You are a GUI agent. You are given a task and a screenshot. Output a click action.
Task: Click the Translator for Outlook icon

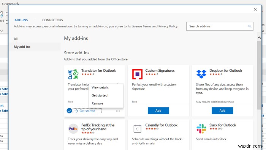coord(73,74)
